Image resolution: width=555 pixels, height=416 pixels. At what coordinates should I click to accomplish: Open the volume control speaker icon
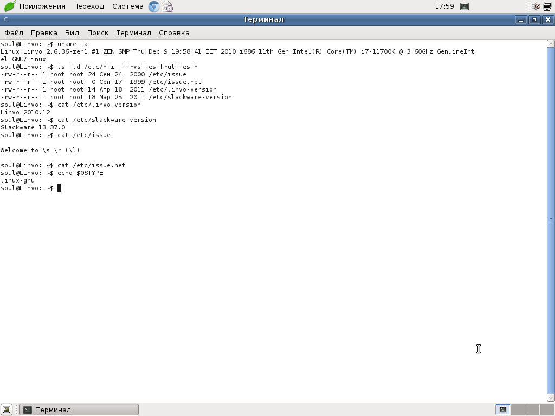(536, 6)
